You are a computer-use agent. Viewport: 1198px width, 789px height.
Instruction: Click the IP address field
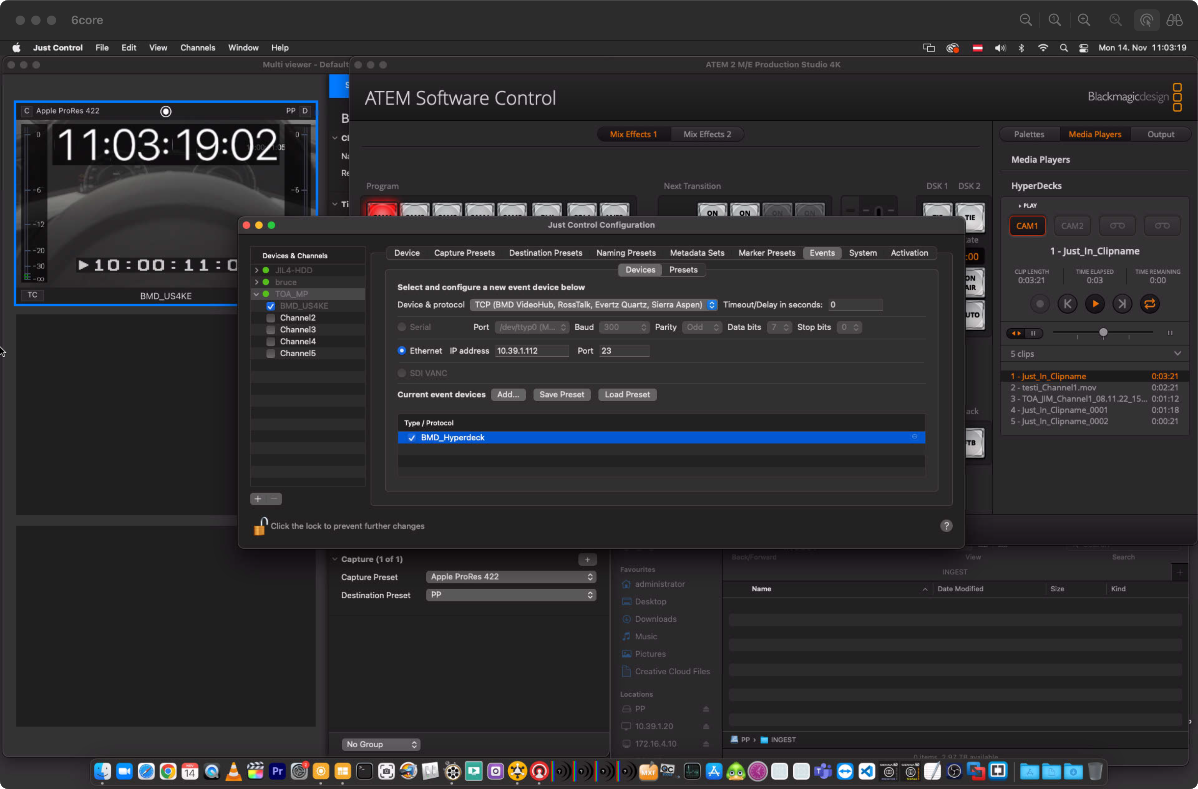point(532,351)
